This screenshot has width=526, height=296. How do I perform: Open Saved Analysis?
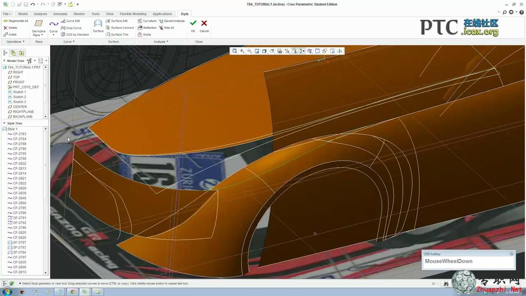[x=172, y=21]
